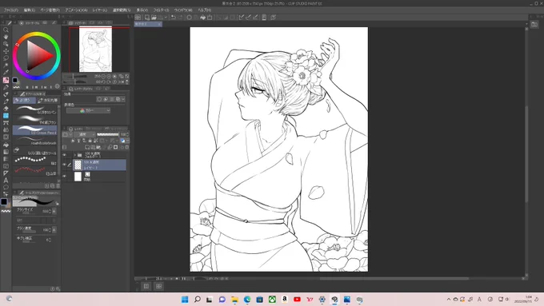Select the Balloon tool

click(x=6, y=188)
